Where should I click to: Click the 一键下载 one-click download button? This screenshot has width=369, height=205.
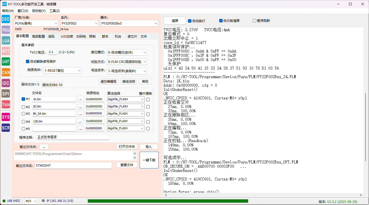click(149, 160)
